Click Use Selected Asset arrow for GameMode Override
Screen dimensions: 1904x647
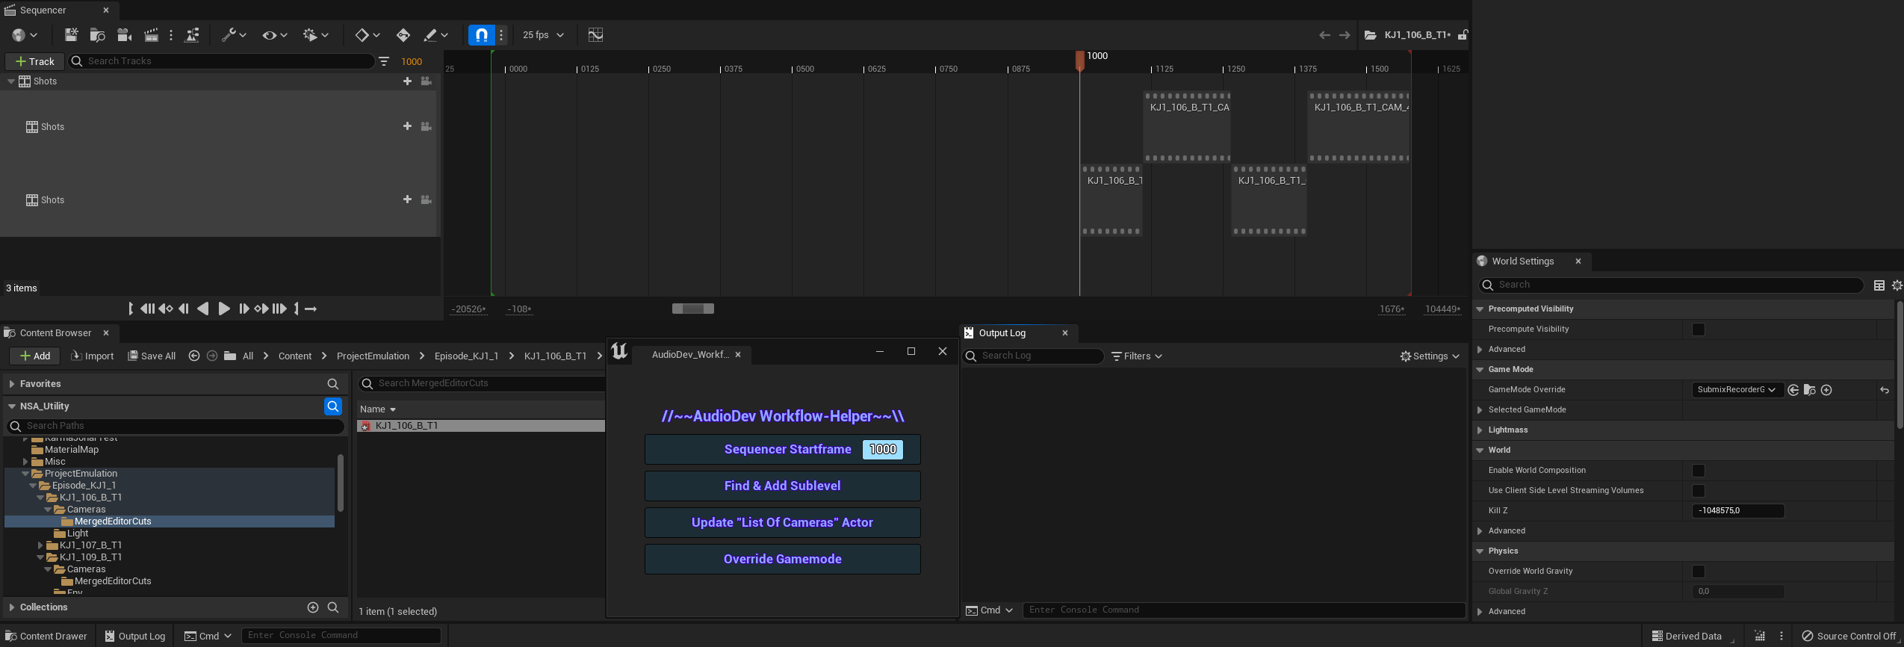point(1793,390)
